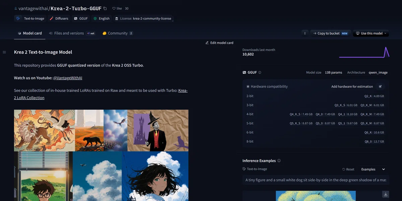Select the Q4_K_M 7.49 GB quantization

(372, 114)
